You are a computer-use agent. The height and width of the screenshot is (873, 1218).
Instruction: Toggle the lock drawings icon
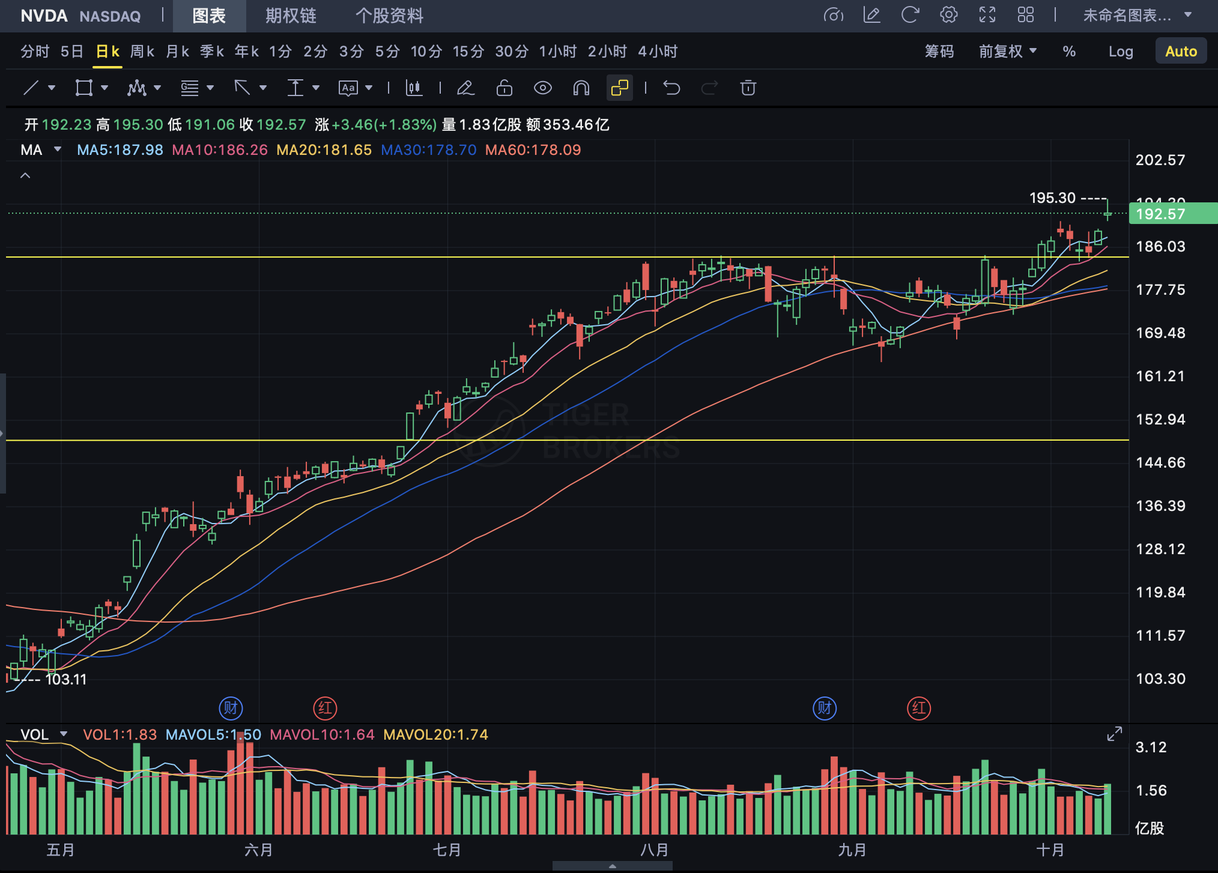pyautogui.click(x=504, y=88)
